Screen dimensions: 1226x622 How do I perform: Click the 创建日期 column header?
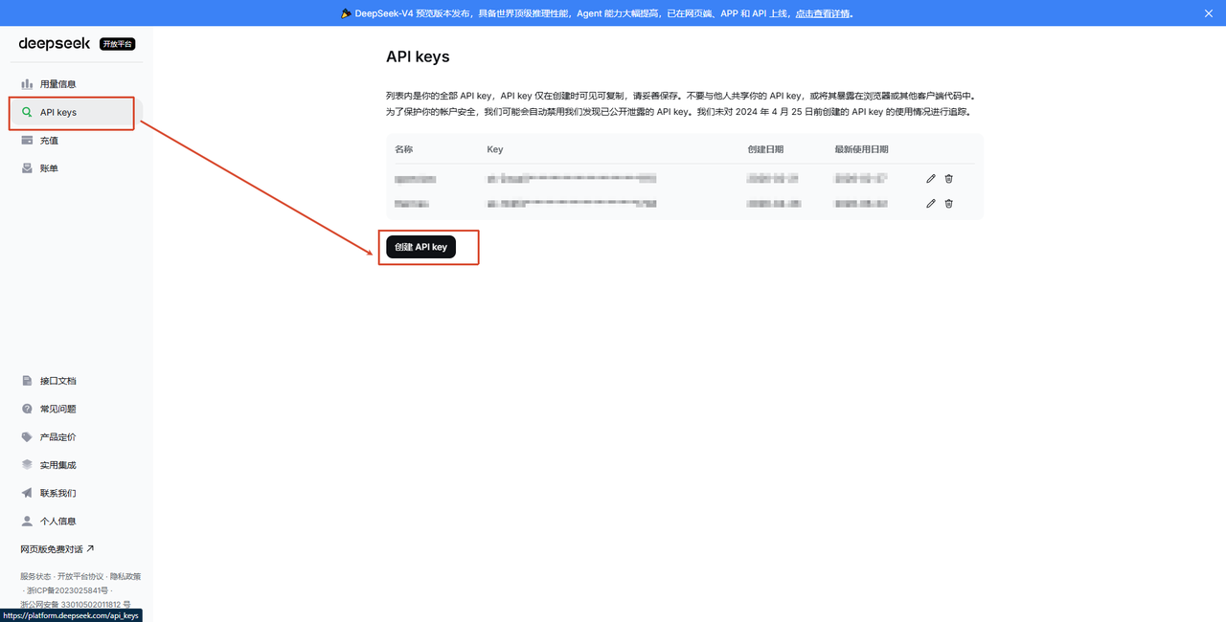click(x=765, y=149)
